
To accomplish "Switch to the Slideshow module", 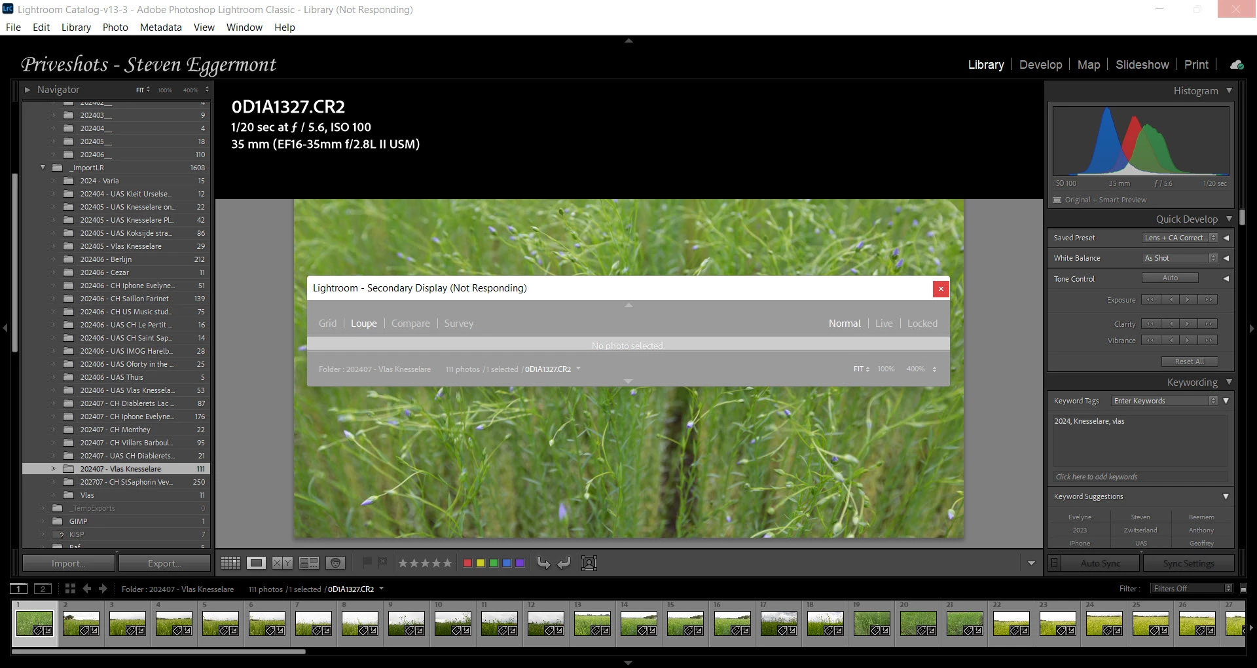I will 1142,65.
